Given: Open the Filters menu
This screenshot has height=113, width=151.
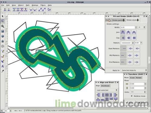Looking at the screenshot, I should click(43, 5).
